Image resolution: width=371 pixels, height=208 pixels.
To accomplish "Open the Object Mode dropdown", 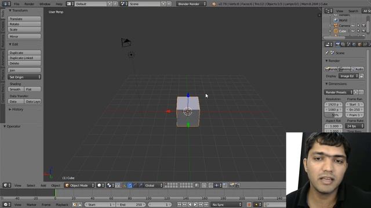I will [x=79, y=185].
